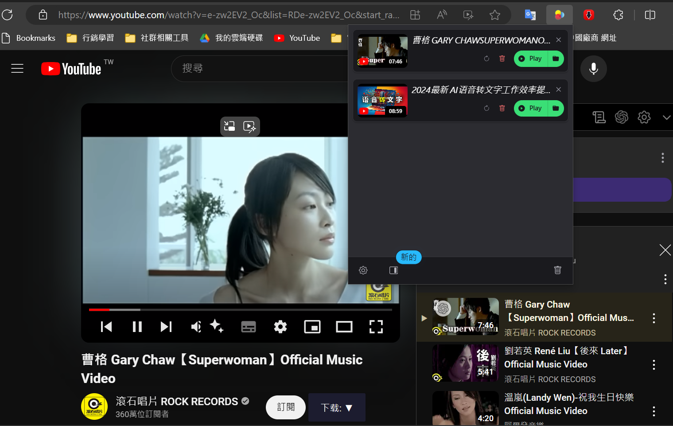Enter fullscreen video mode
The image size is (673, 426).
pyautogui.click(x=376, y=327)
